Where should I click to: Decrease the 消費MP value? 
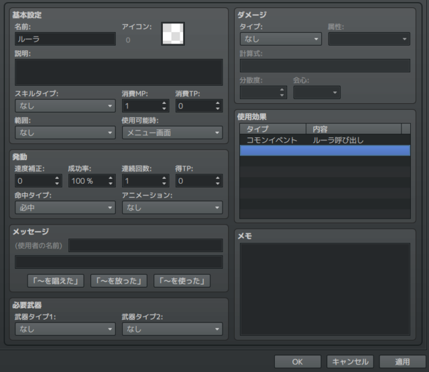click(x=164, y=109)
